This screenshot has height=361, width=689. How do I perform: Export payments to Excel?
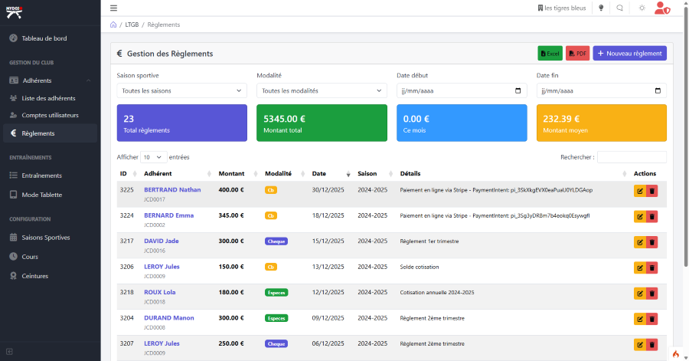coord(550,54)
